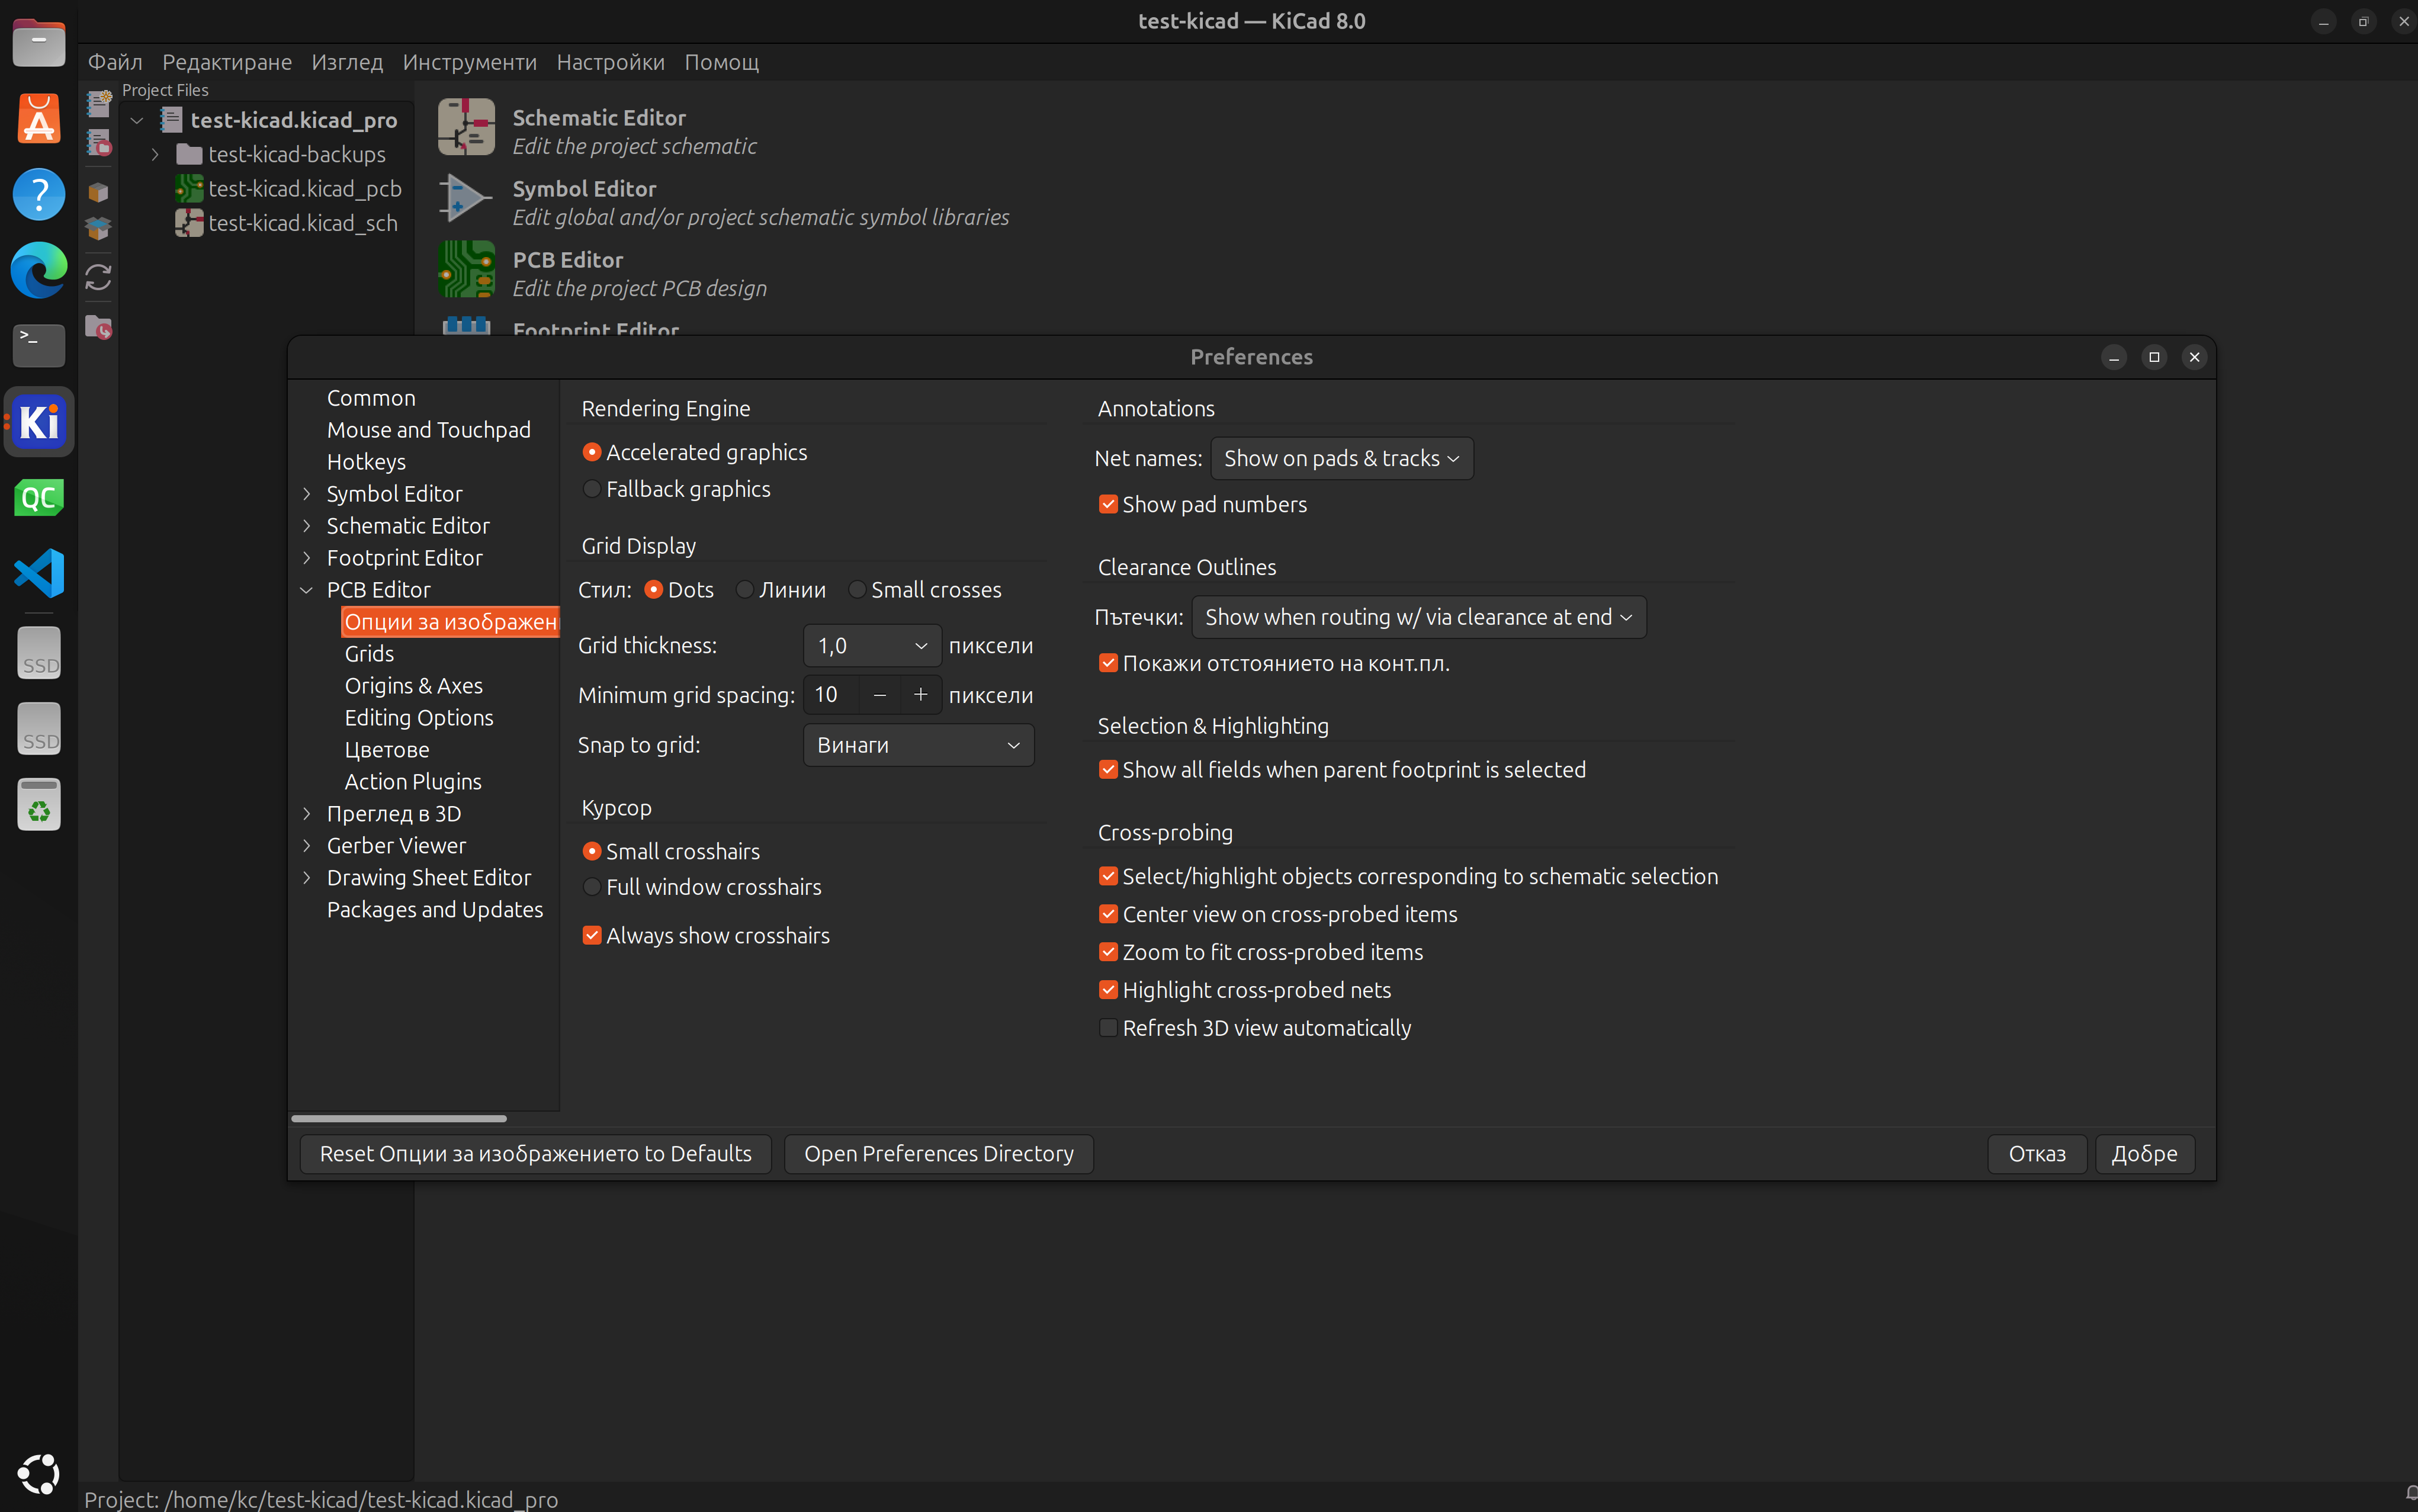Open the Trash icon in dock
2418x1512 pixels.
[x=39, y=804]
